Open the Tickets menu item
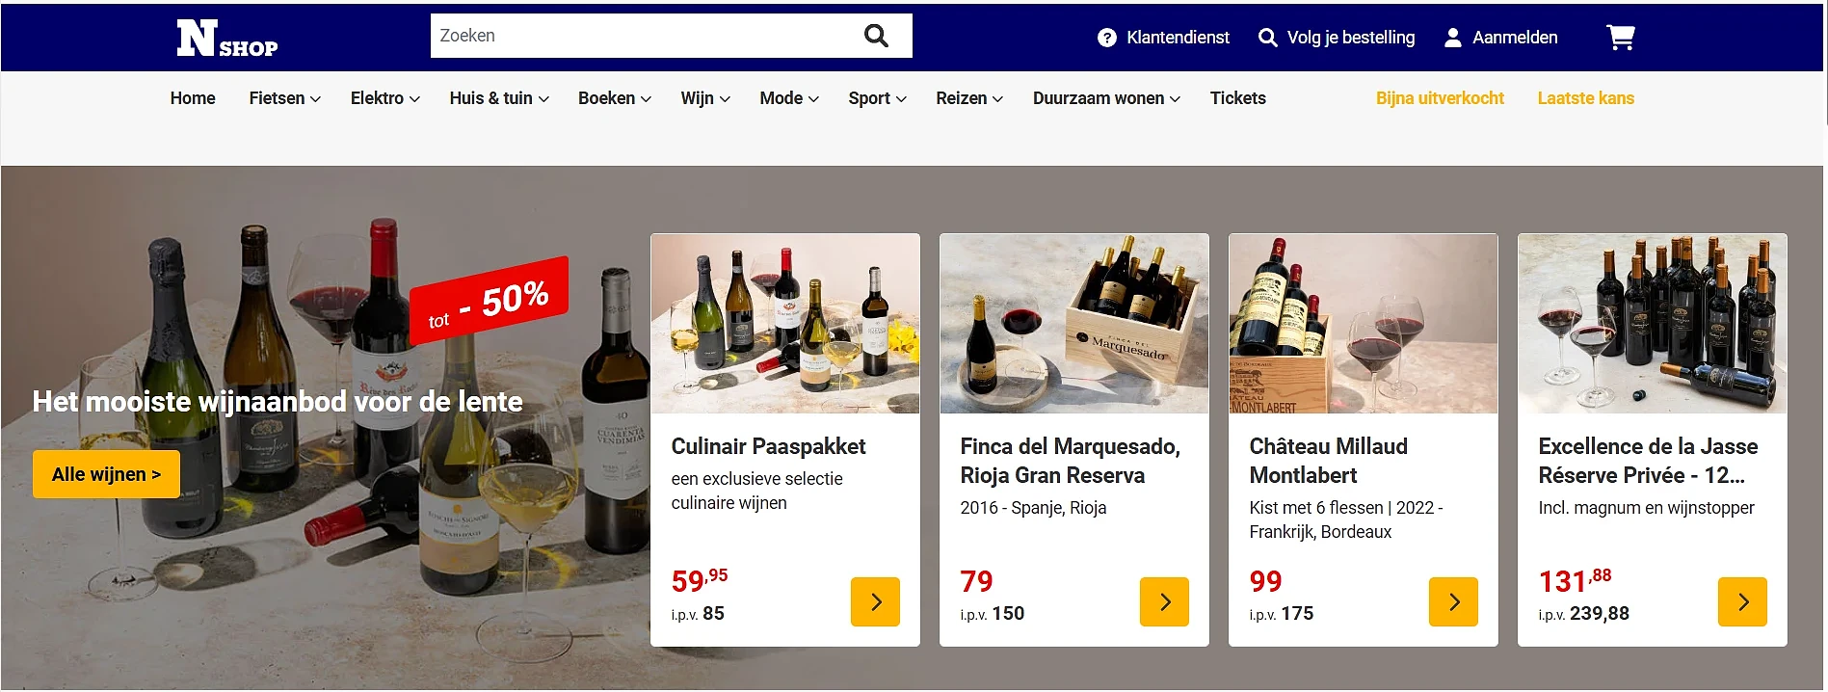Screen dimensions: 1828x692 1237,98
